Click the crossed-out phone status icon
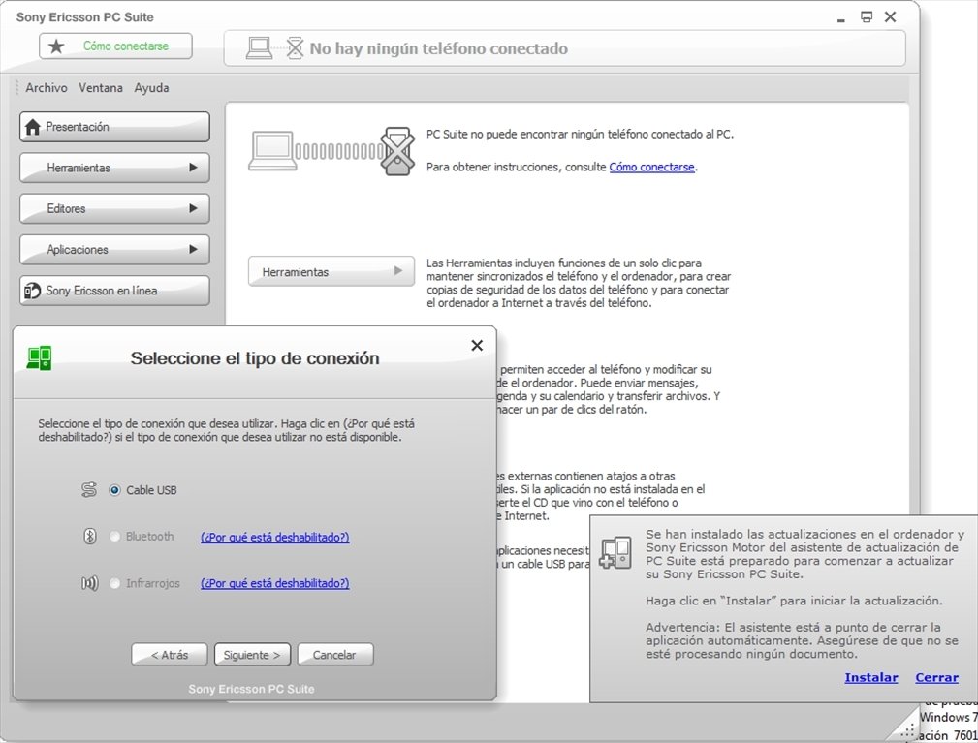Viewport: 978px width, 743px height. point(295,48)
